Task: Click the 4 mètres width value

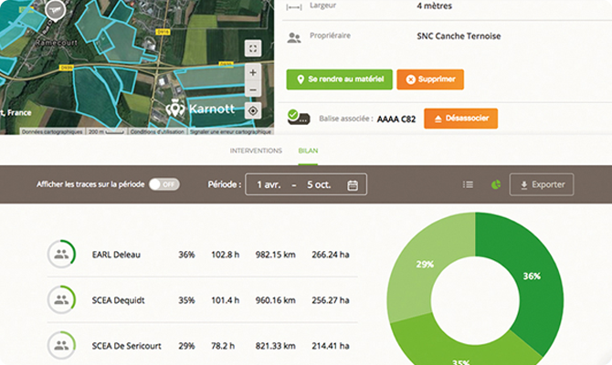Action: click(435, 5)
